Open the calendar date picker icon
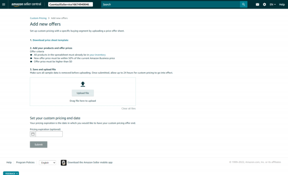Image resolution: width=288 pixels, height=175 pixels. tap(33, 134)
